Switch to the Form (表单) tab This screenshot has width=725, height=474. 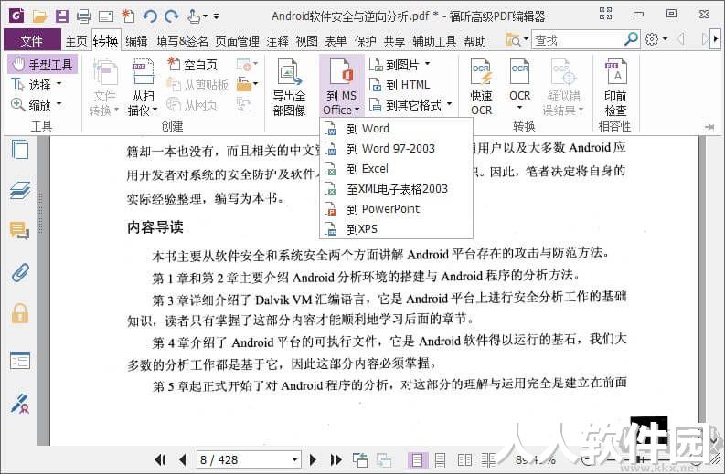336,41
